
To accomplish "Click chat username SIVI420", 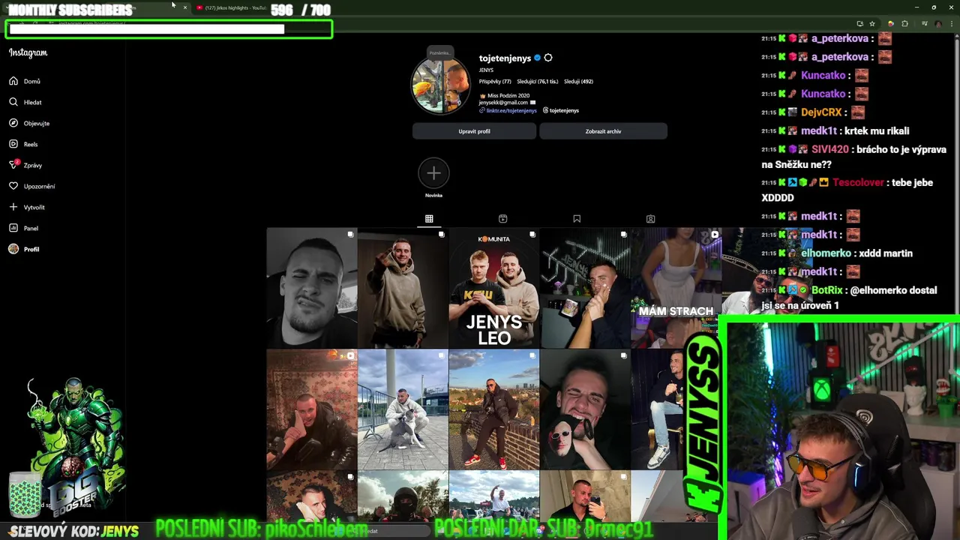I will (x=829, y=149).
